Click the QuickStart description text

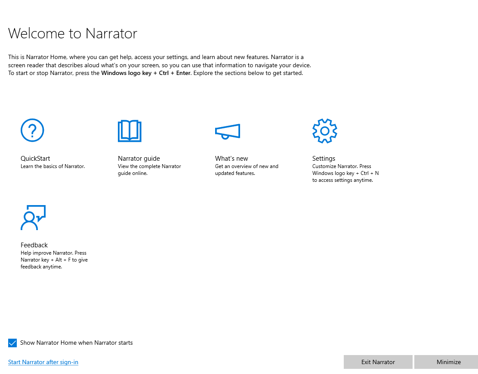(x=52, y=166)
